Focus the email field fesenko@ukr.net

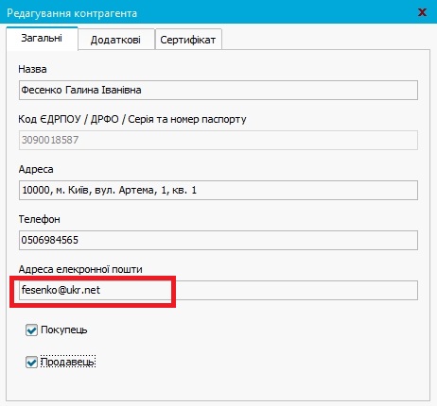(x=218, y=290)
